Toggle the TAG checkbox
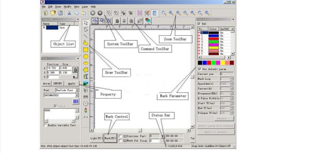The width and height of the screenshot is (311, 153). point(199,24)
